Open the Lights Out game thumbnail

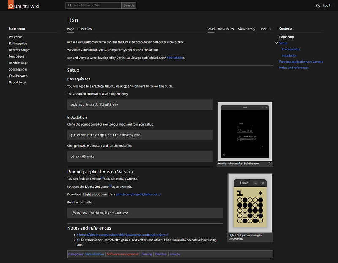click(250, 203)
